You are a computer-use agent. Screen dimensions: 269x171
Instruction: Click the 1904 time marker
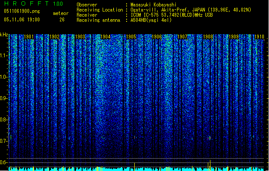click(106, 37)
